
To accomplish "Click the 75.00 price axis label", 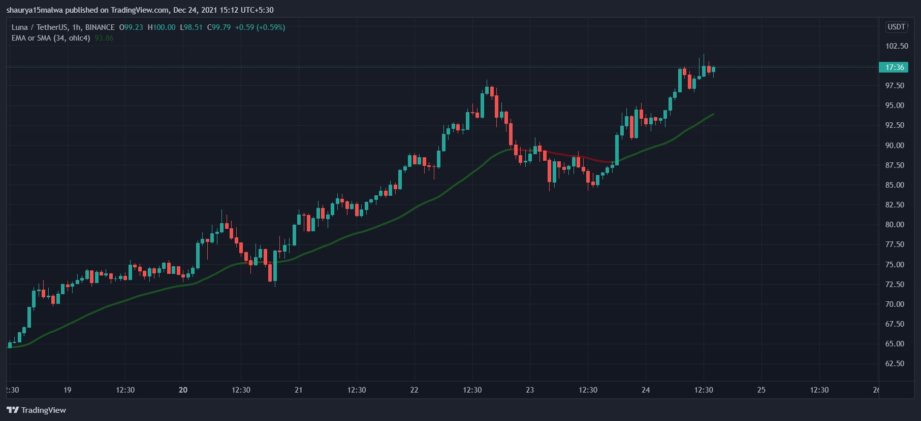I will 895,265.
